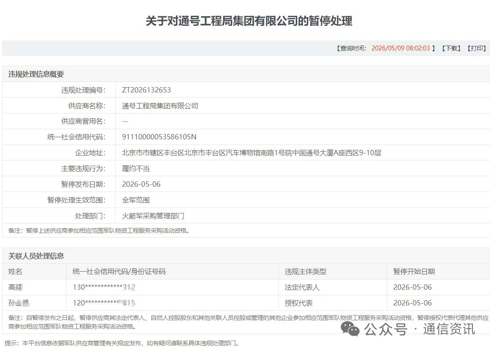The image size is (490, 351).
Task: Select violation number ZT2026132653
Action: point(146,90)
